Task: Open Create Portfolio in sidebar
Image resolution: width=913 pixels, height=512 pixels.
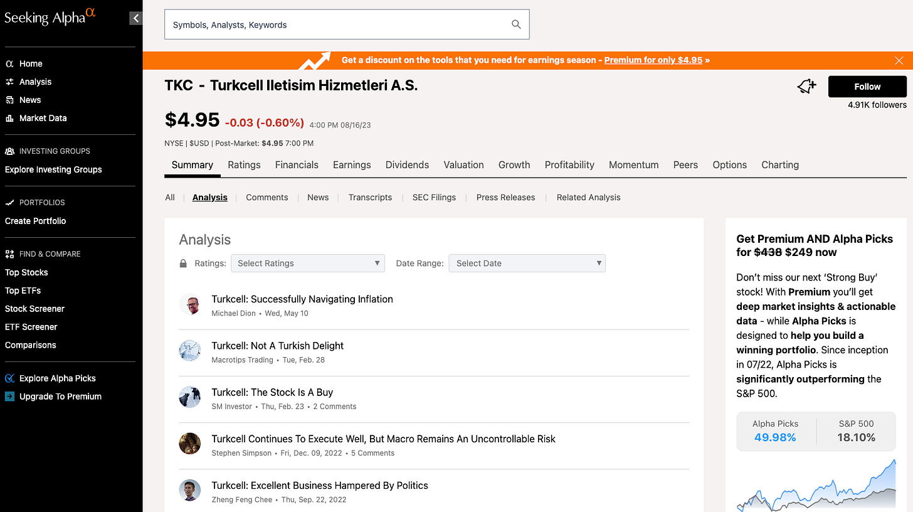Action: 35,221
